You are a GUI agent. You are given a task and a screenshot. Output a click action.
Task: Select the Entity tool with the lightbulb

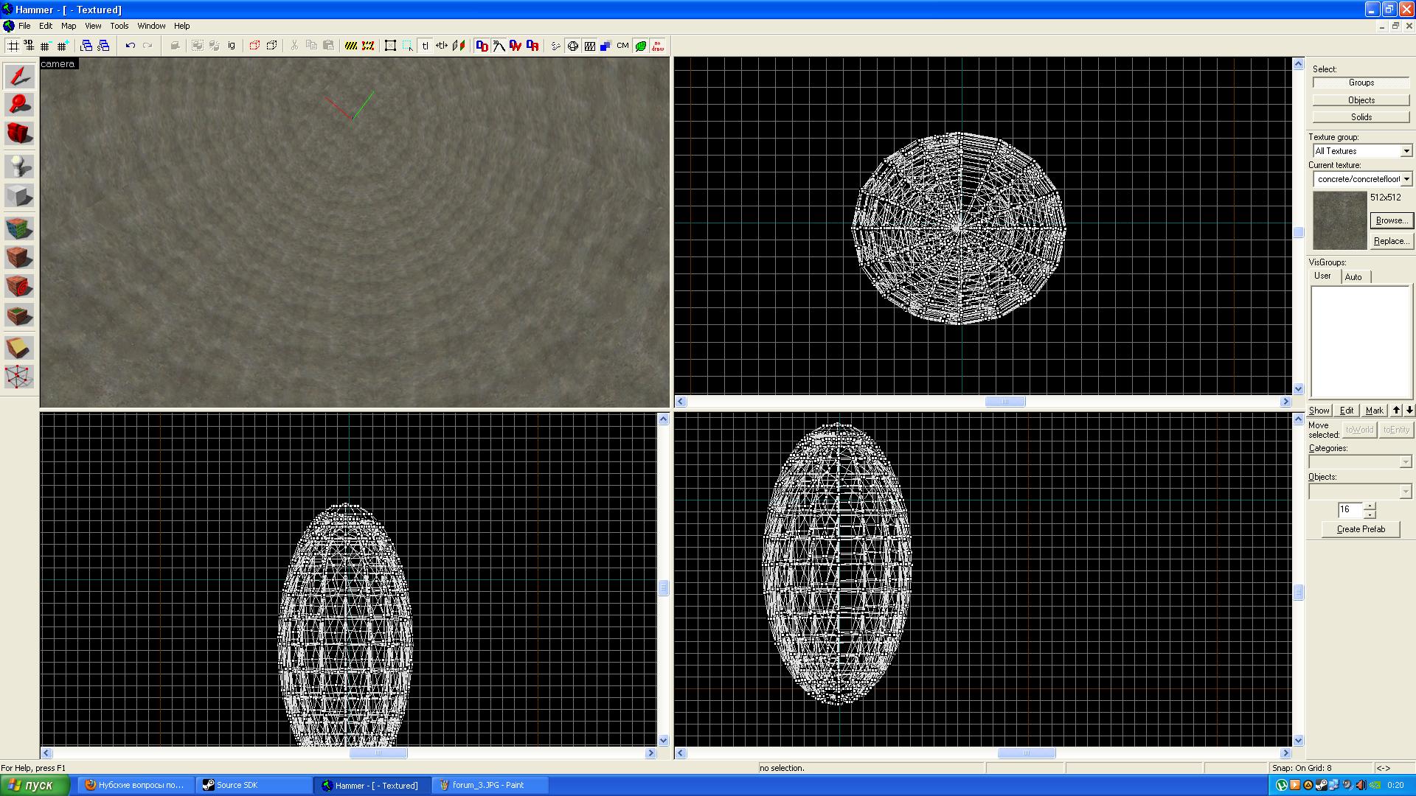19,166
